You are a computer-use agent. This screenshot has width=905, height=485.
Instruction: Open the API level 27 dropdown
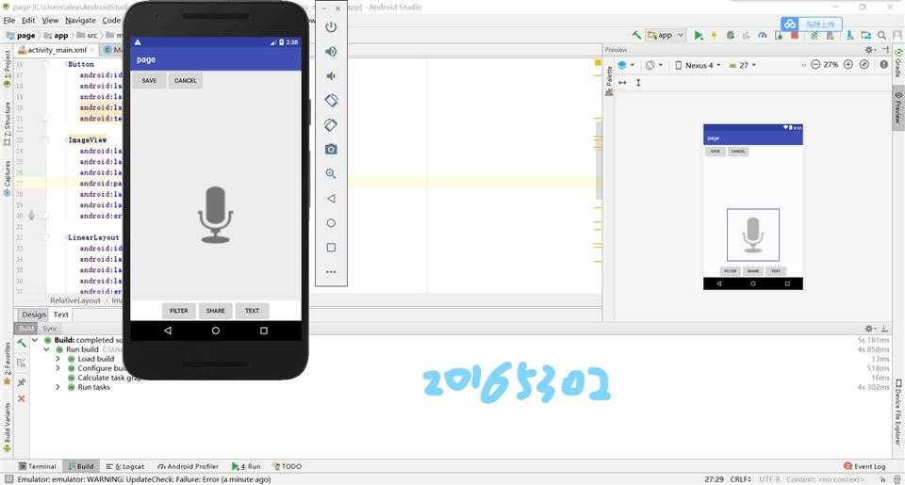point(742,65)
